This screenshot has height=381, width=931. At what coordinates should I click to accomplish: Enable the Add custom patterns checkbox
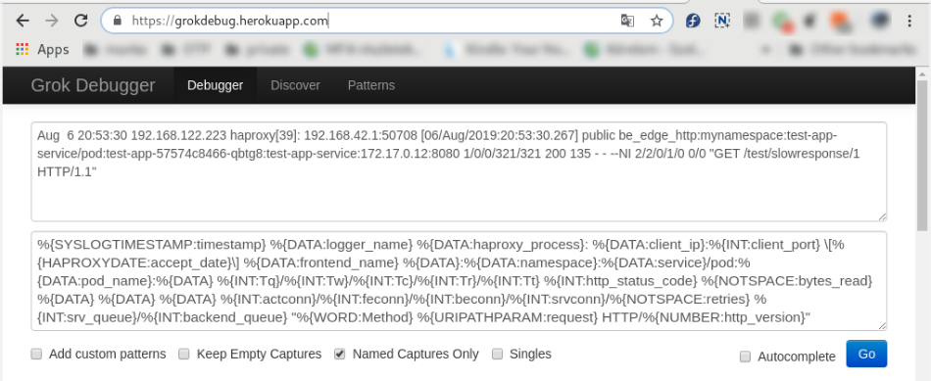[37, 355]
